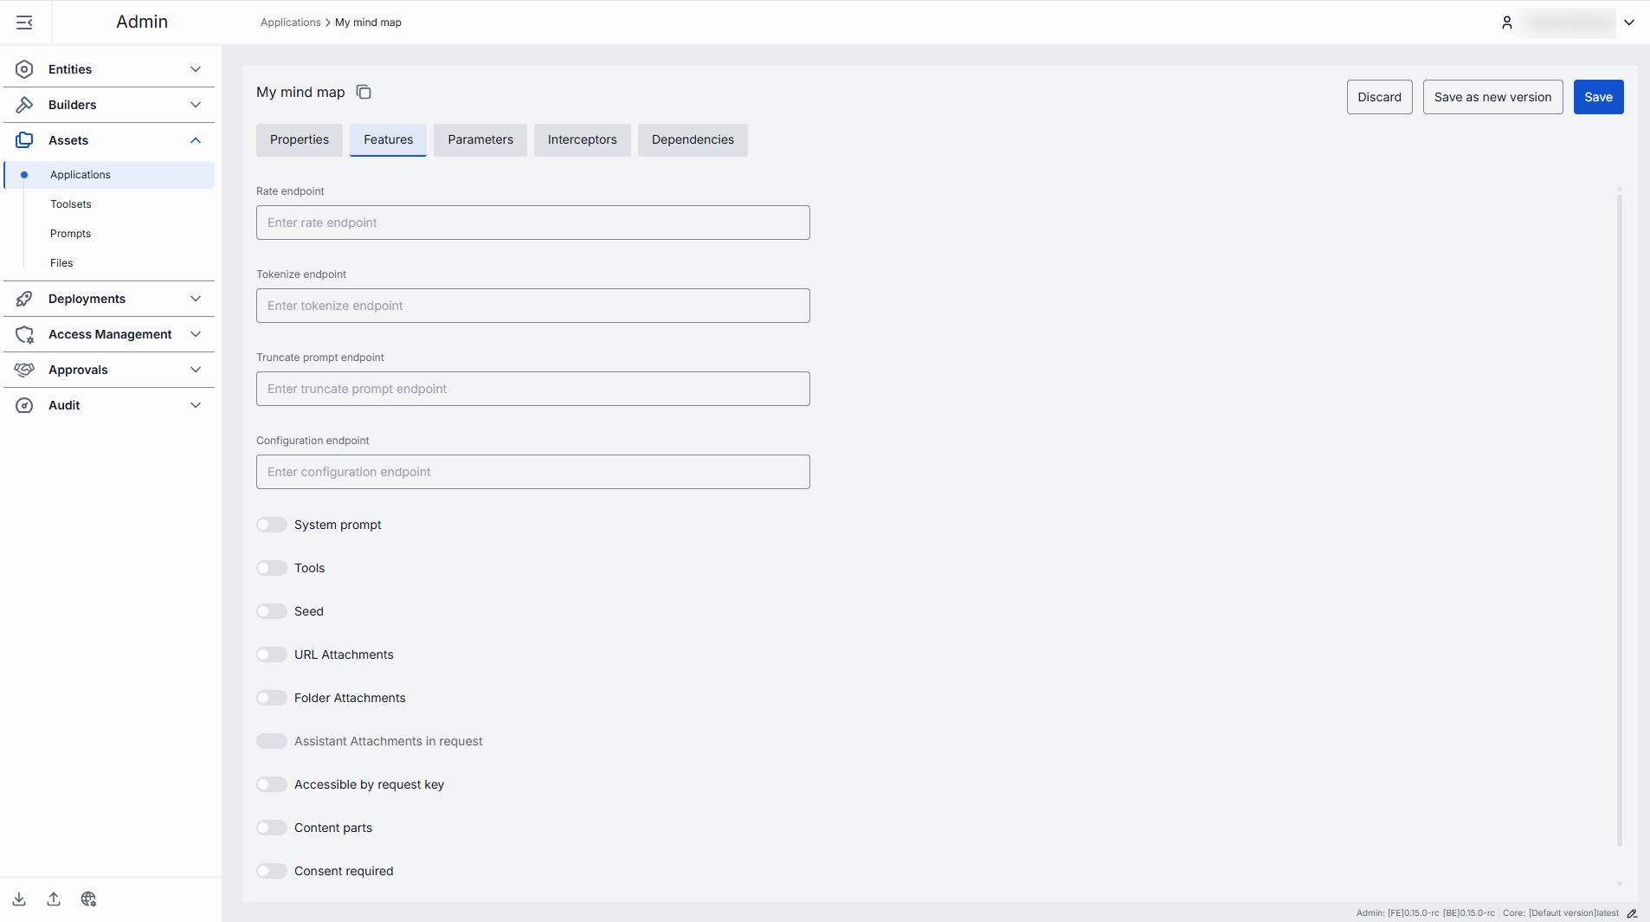Switch to the Parameters tab

(480, 139)
